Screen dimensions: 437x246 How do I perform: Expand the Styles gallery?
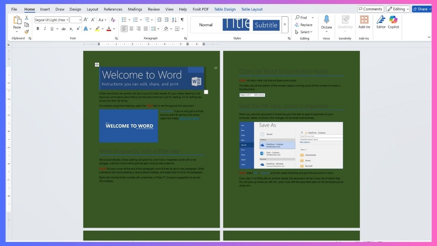pos(285,25)
